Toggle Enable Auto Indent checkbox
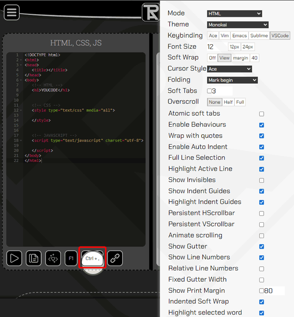294x317 pixels. point(262,147)
